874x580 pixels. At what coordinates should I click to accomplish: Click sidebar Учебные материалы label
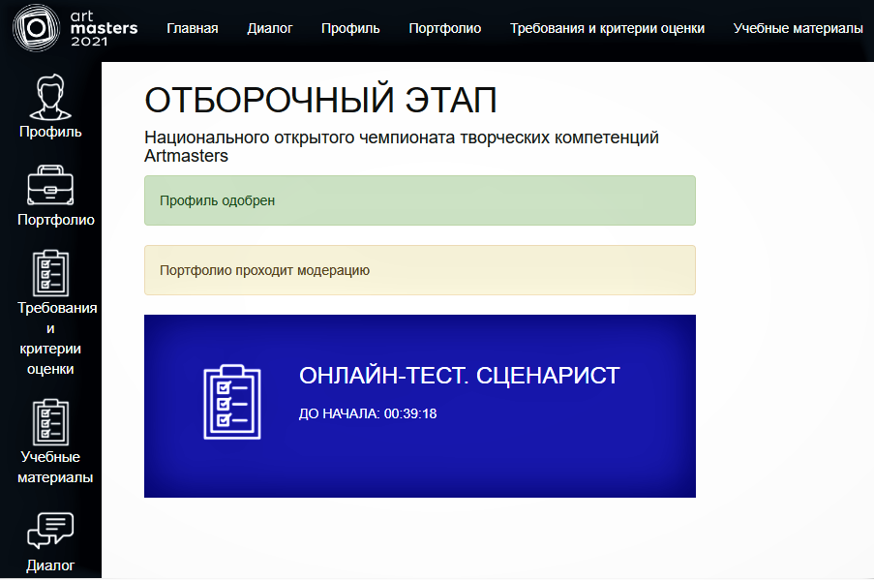[54, 467]
